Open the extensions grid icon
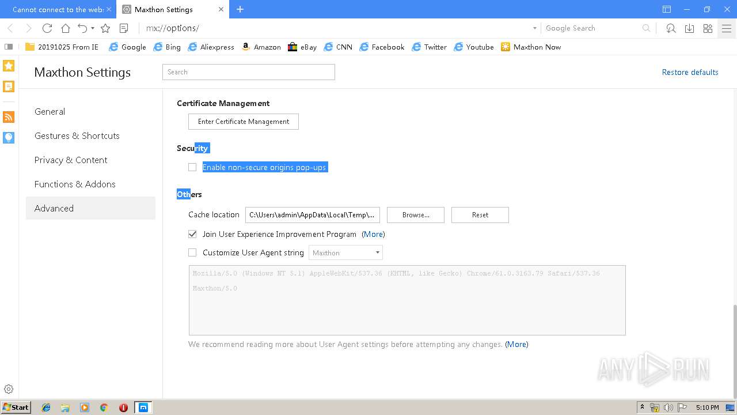 [x=708, y=28]
